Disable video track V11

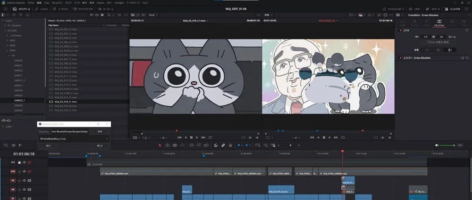coord(29,162)
